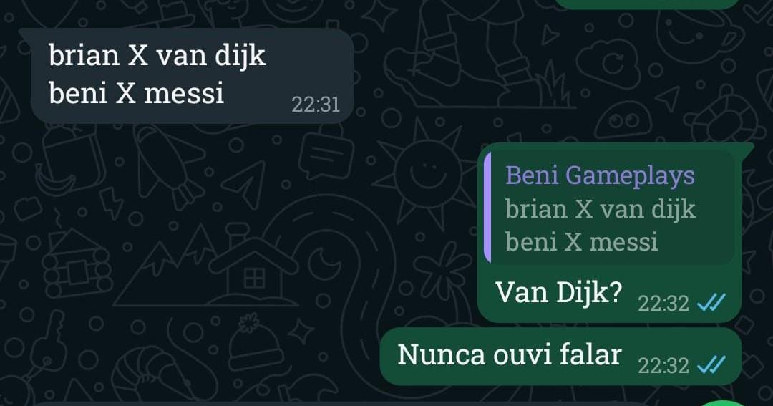The width and height of the screenshot is (773, 406).
Task: Tap blue read-receipt checkmarks beside Van Dijk?
Action: click(711, 302)
